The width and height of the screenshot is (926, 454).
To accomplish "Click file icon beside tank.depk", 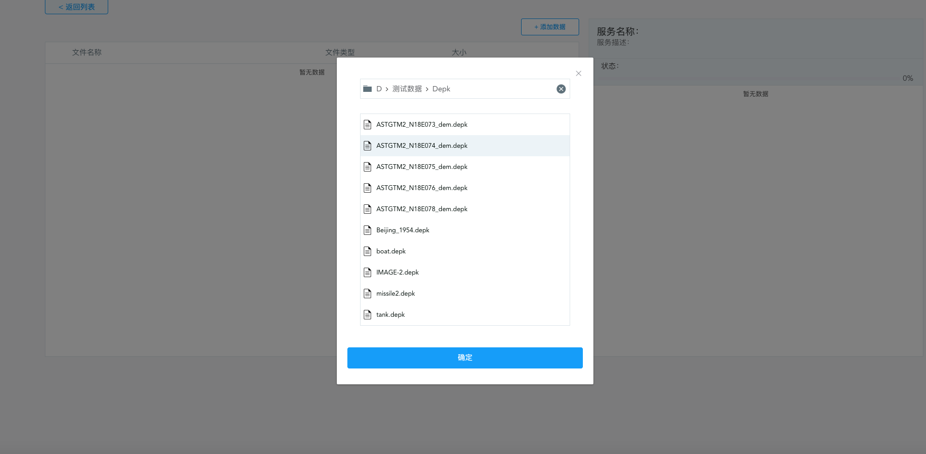I will pos(367,315).
